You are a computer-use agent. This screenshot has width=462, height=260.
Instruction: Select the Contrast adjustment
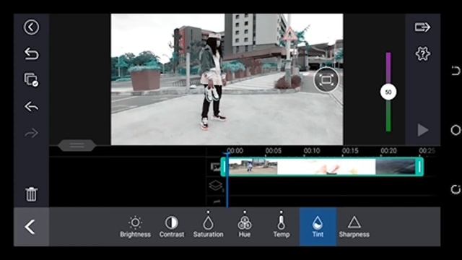[x=172, y=227]
